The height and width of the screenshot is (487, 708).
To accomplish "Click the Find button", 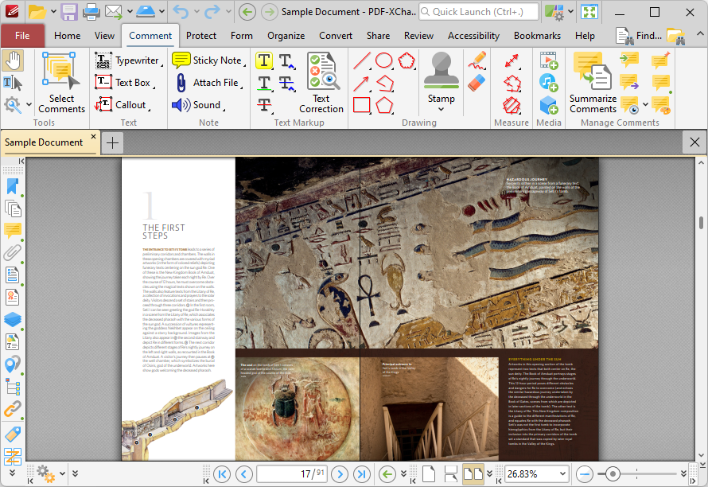I will (x=640, y=36).
